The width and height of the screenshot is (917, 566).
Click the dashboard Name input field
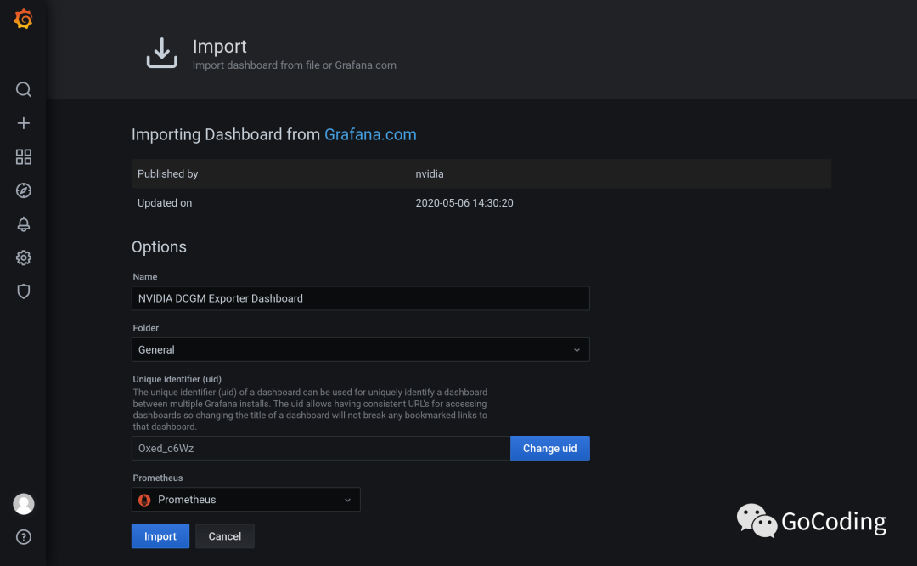360,298
